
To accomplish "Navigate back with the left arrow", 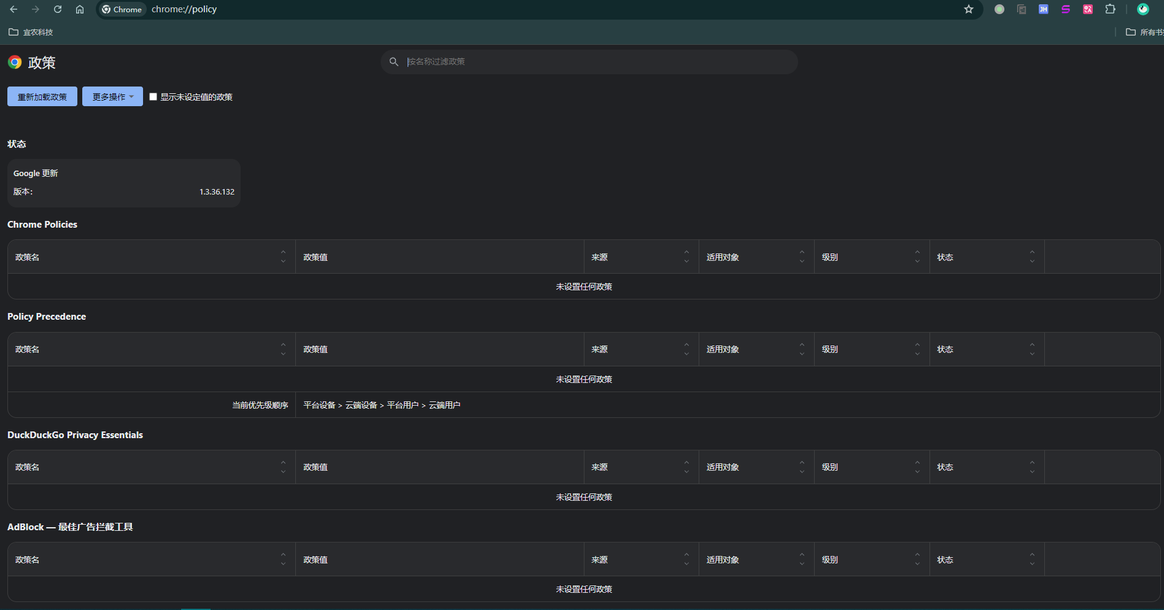I will [14, 9].
